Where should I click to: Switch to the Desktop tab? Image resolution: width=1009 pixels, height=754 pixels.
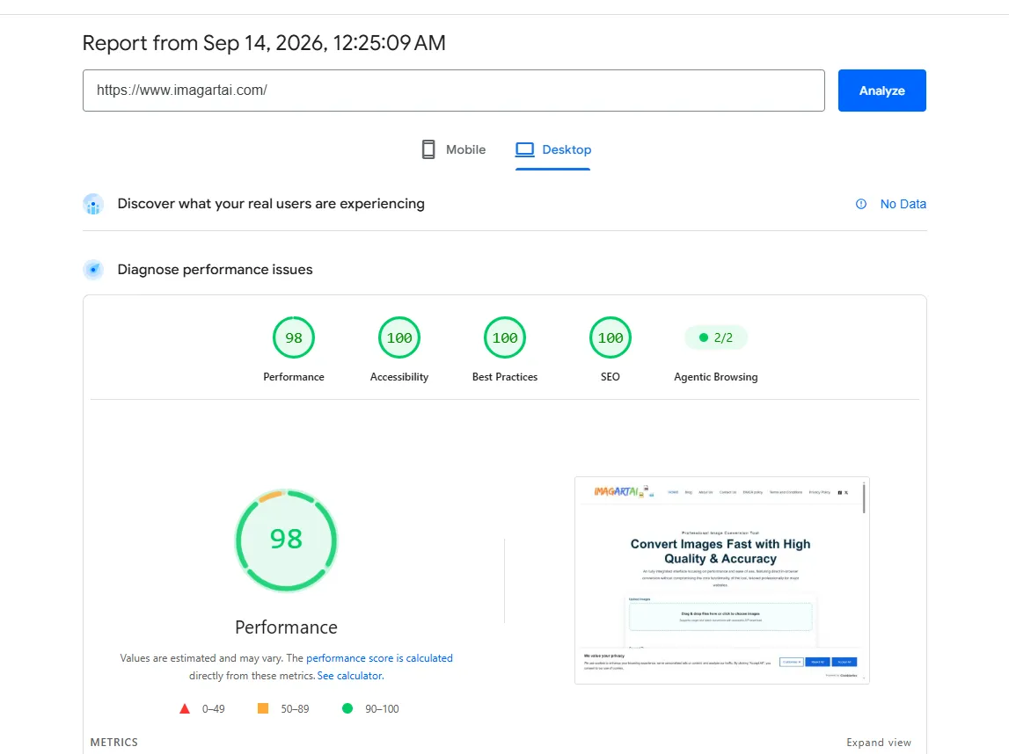[552, 149]
